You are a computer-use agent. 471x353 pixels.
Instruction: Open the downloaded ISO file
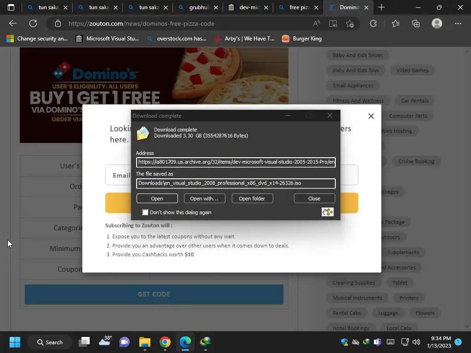coord(157,199)
